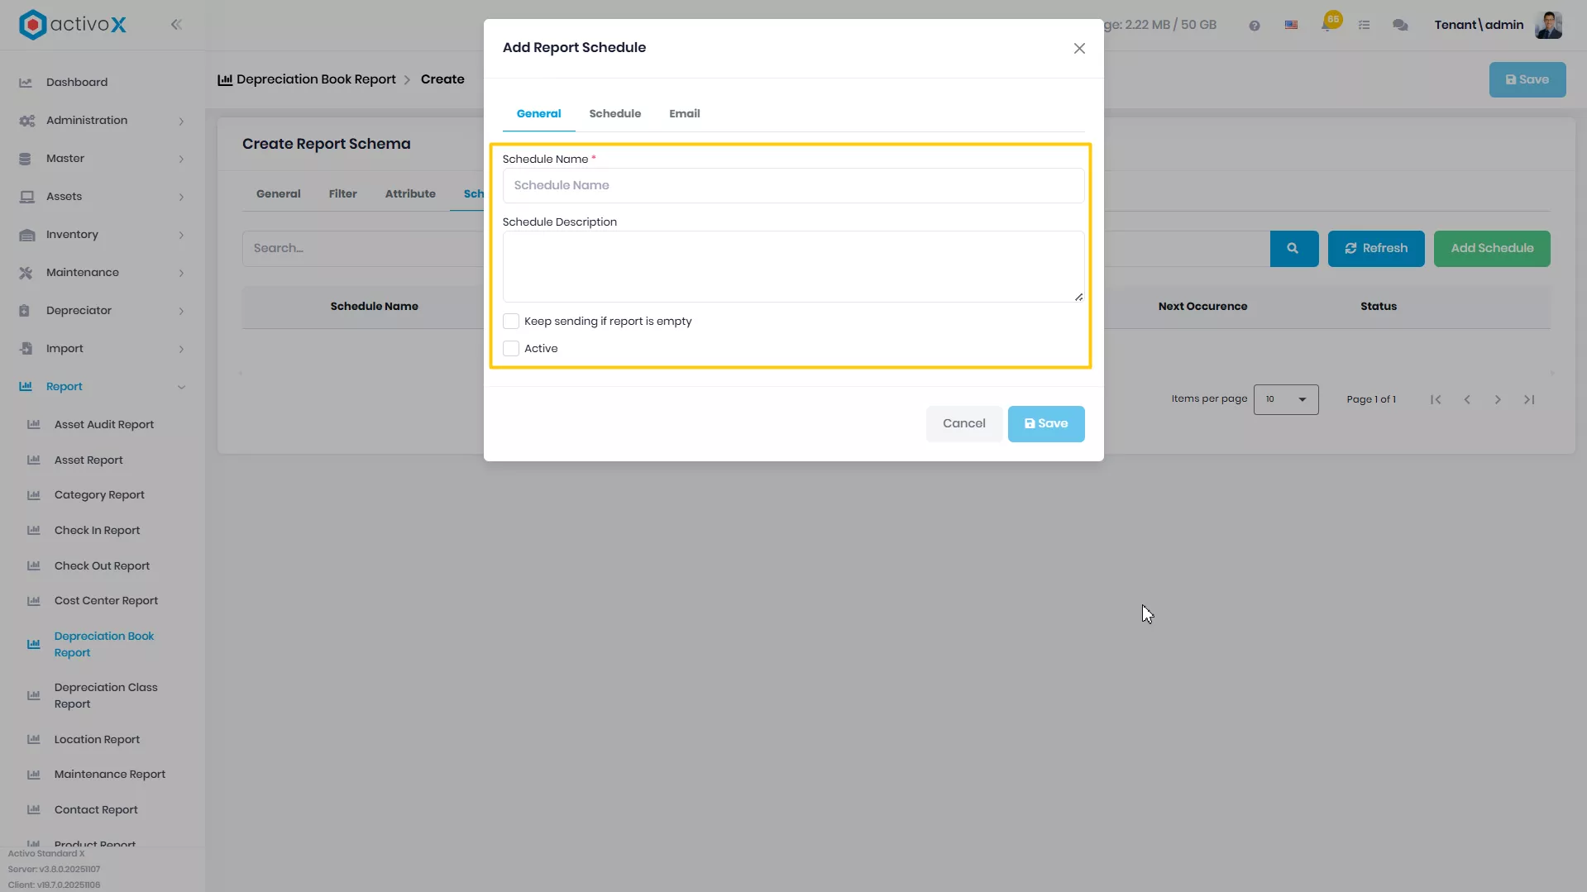
Task: Switch to the Schedule tab in dialog
Action: [614, 114]
